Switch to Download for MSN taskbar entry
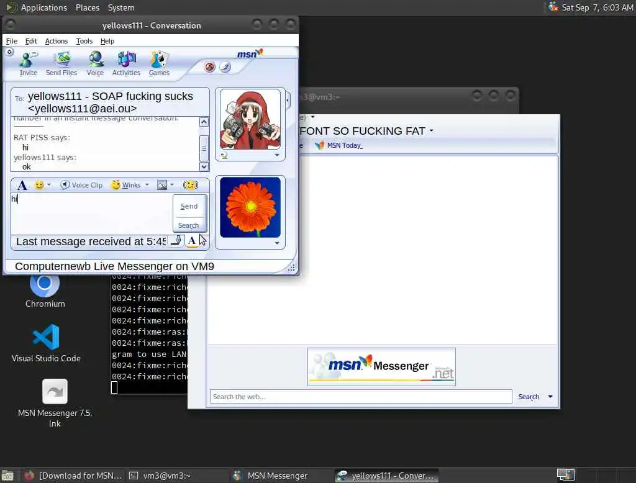636x483 pixels. (73, 476)
